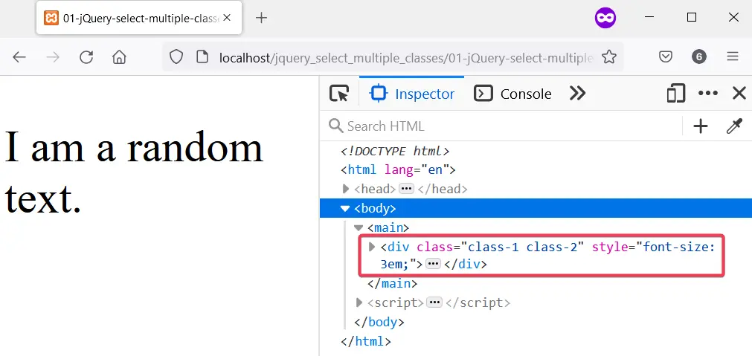Open a new browser tab
Screen dimensions: 752x356
[261, 18]
